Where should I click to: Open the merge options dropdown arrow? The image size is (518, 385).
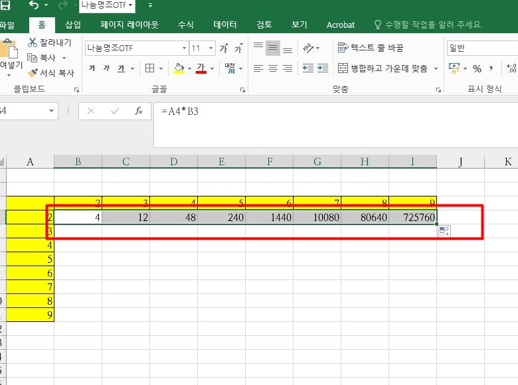(x=436, y=68)
